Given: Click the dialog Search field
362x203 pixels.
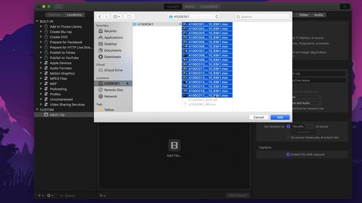Looking at the screenshot, I should click(262, 16).
